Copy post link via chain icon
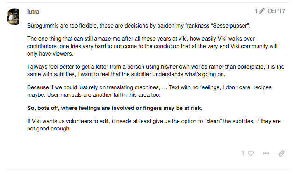The image size is (301, 174). tap(281, 153)
